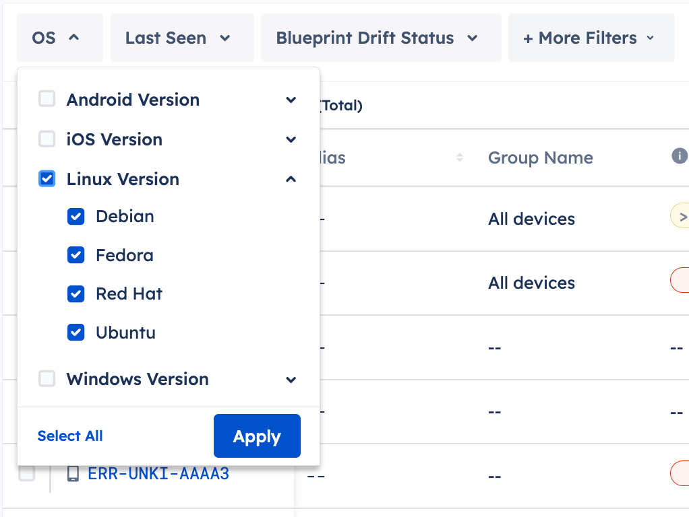Collapse the OS filter dropdown

tap(60, 38)
